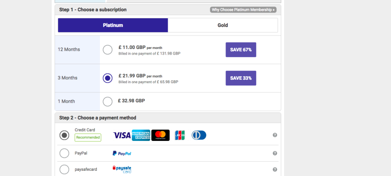Switch to the Platinum tab
The height and width of the screenshot is (176, 391).
113,25
